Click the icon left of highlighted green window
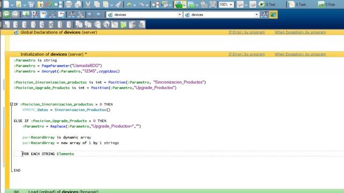Screen dimensions: 344x193 (265, 14)
